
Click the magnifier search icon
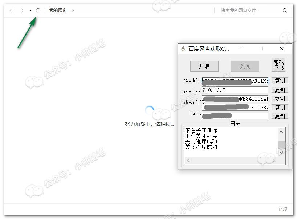click(x=285, y=11)
